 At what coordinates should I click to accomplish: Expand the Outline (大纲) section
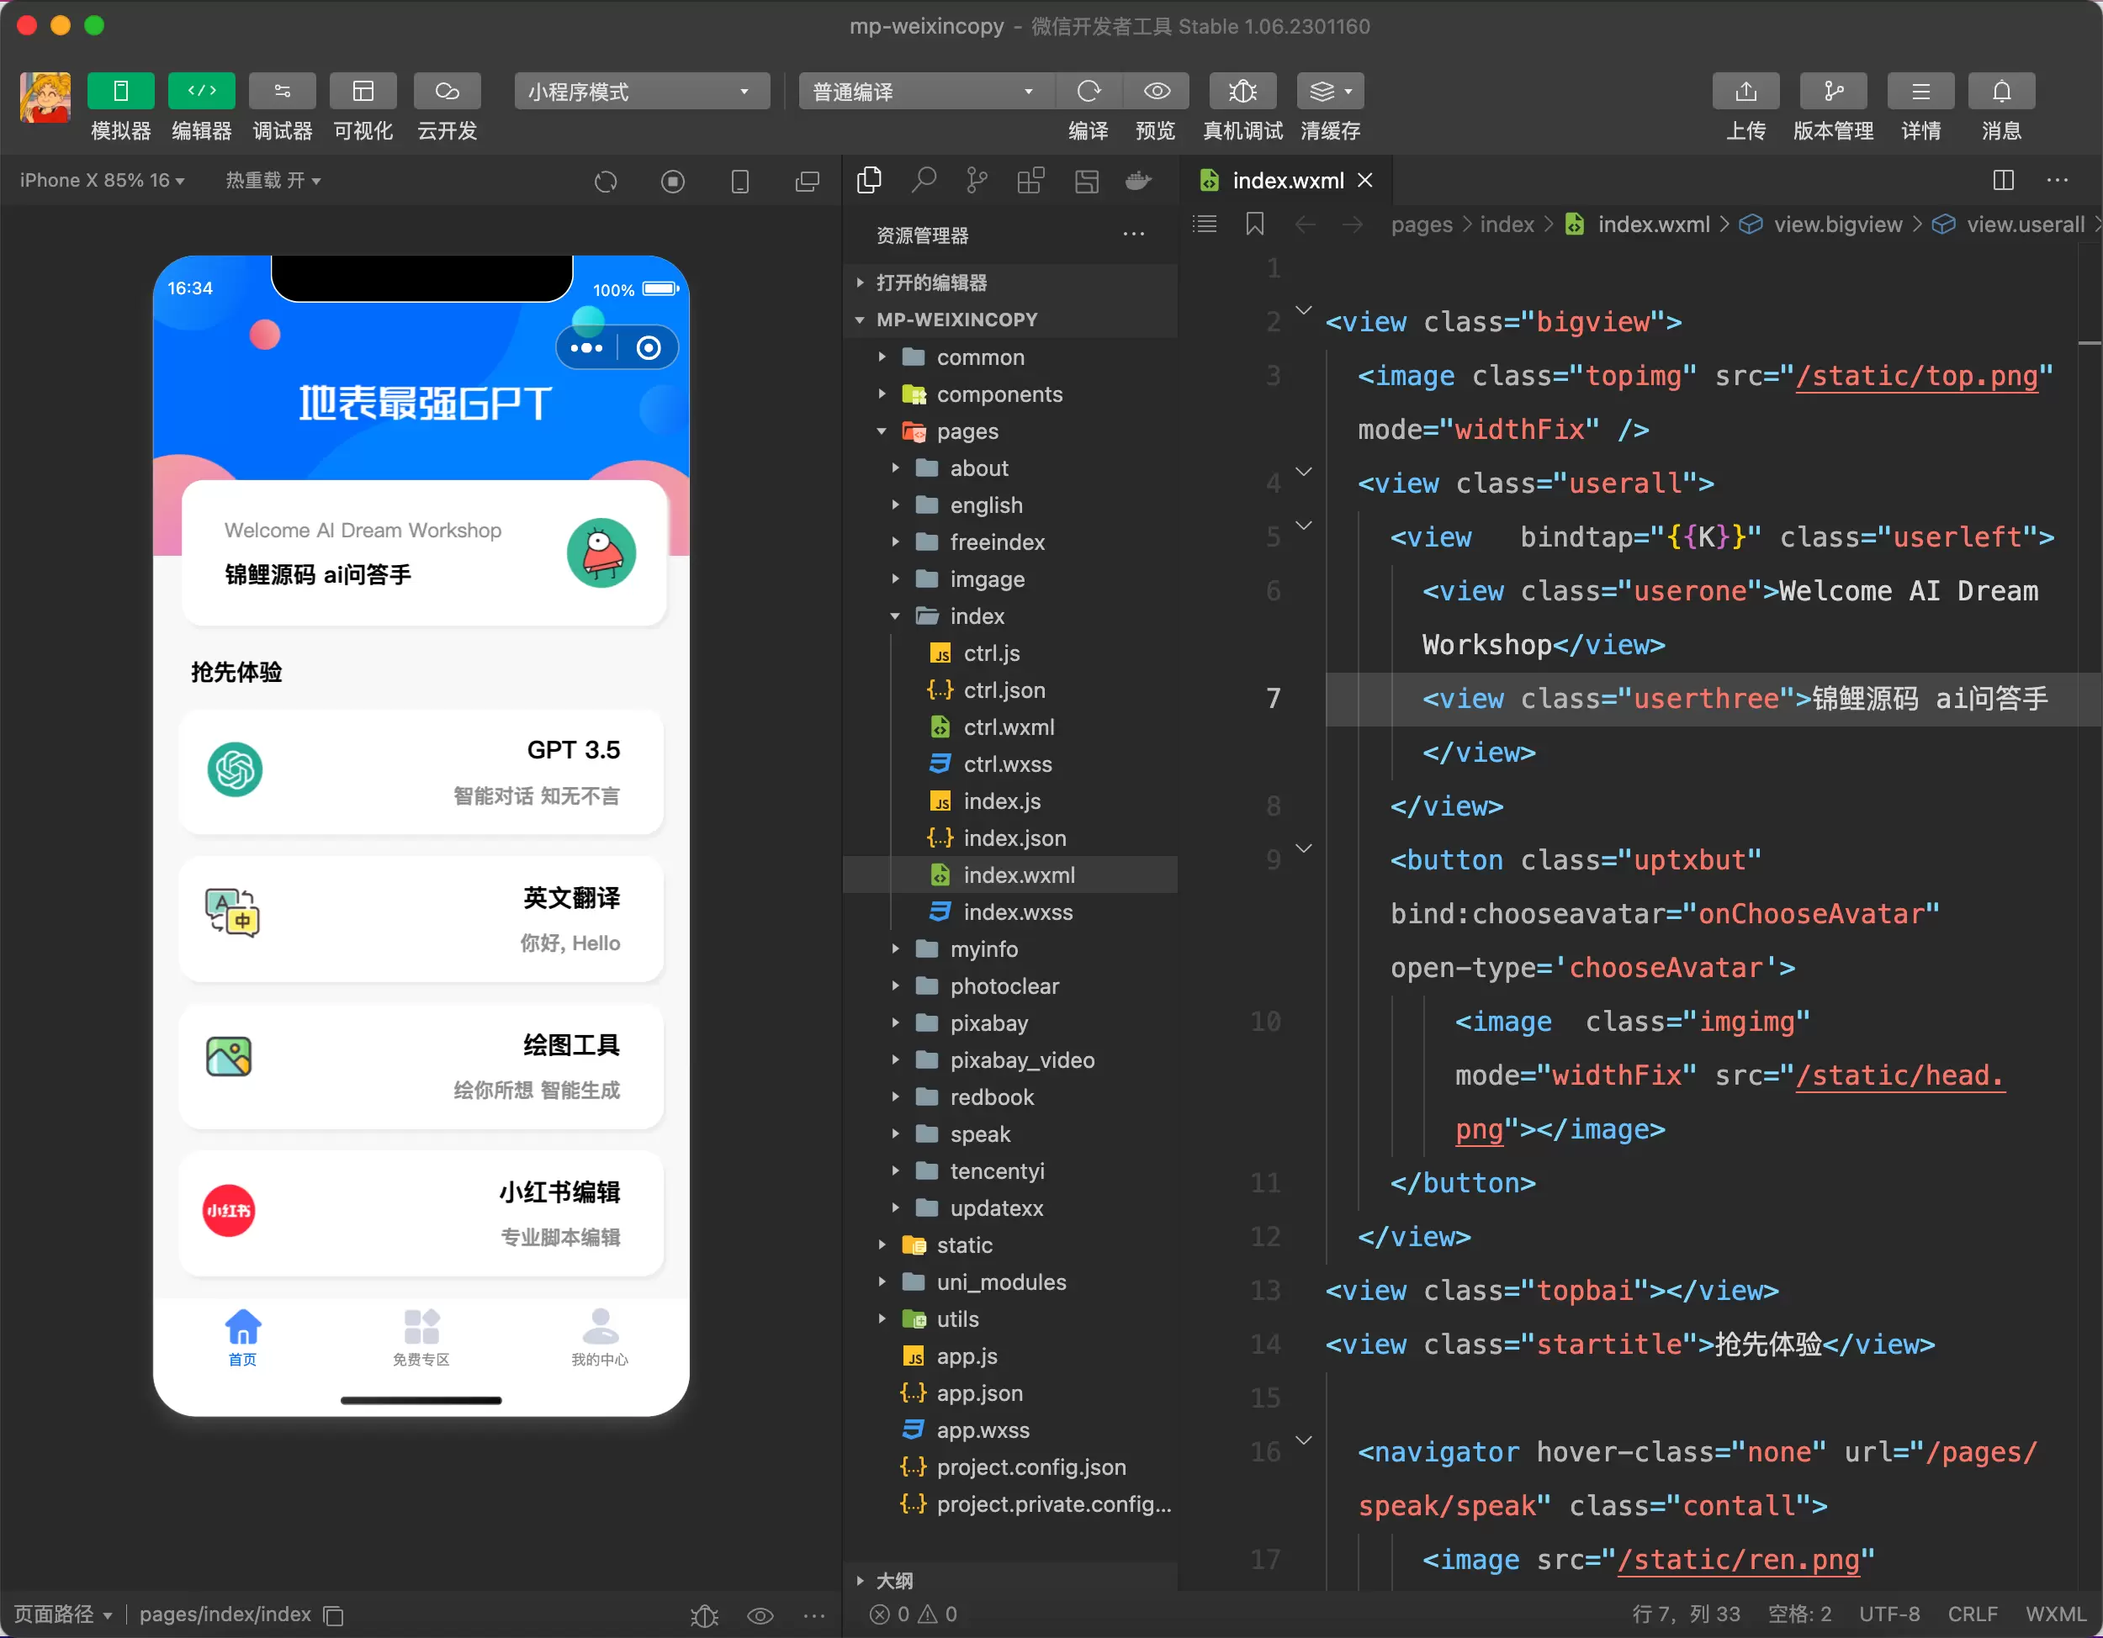[1010, 1581]
